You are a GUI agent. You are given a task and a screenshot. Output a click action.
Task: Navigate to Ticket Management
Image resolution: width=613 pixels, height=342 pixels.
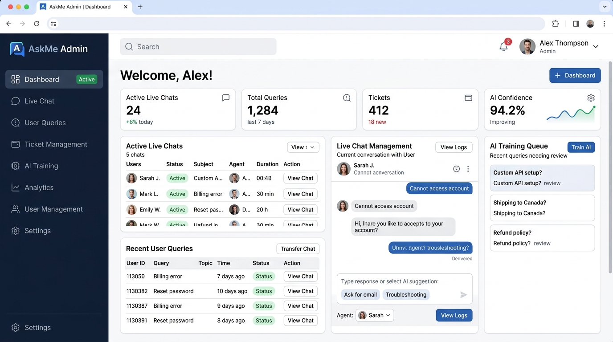point(54,144)
